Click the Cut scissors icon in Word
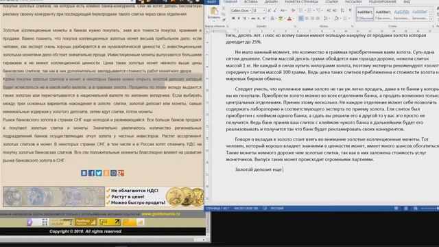Image resolution: width=439 pixels, height=247 pixels. click(224, 9)
